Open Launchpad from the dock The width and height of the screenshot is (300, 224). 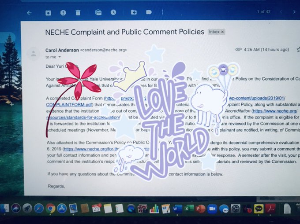[27, 208]
